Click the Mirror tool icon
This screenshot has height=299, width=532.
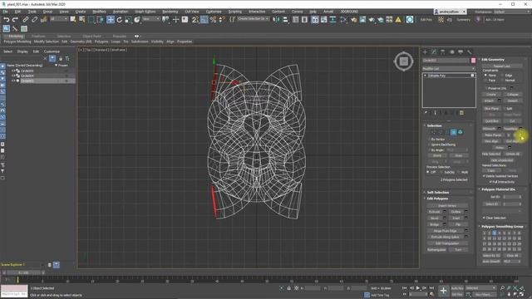pyautogui.click(x=277, y=20)
